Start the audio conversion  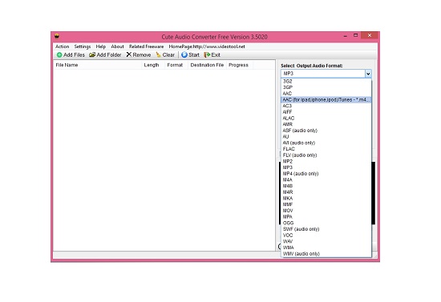pyautogui.click(x=190, y=54)
